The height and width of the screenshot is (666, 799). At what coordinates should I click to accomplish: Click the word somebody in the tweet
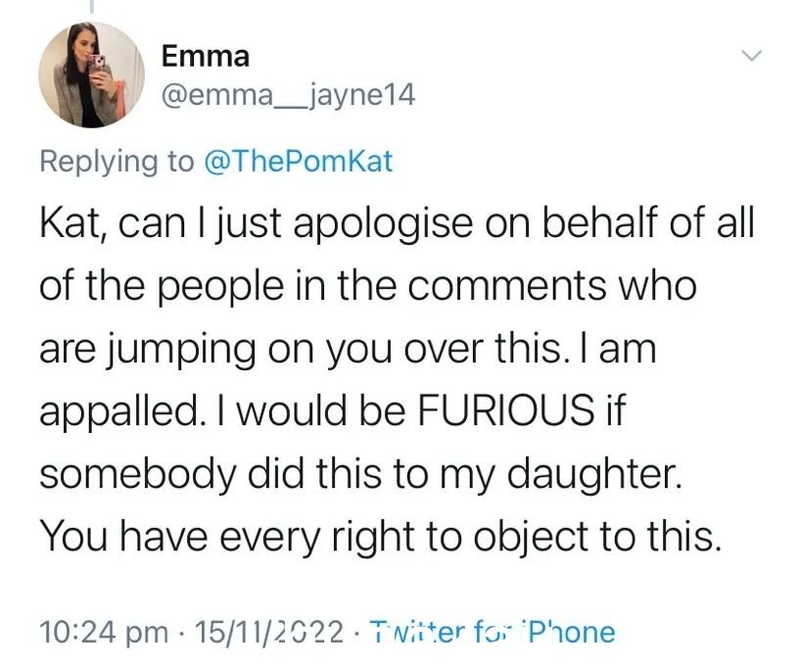pos(138,475)
